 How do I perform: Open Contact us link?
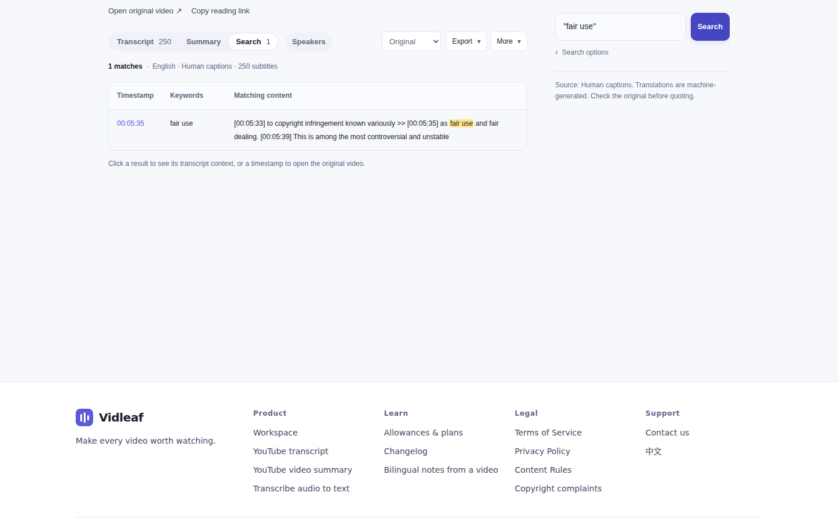[x=667, y=433]
